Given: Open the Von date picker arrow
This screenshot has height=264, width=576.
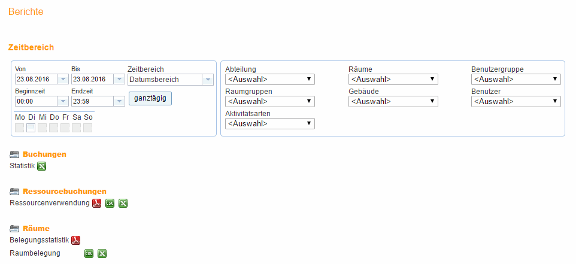Looking at the screenshot, I should click(x=63, y=79).
